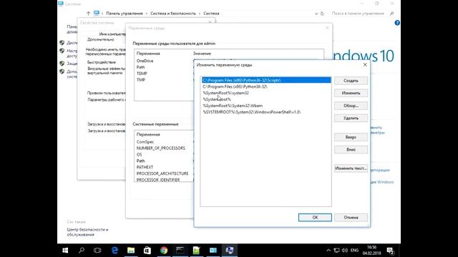Select the WindowsPowerShell\v1.0\ path entry
Image resolution: width=458 pixels, height=257 pixels.
click(266, 112)
